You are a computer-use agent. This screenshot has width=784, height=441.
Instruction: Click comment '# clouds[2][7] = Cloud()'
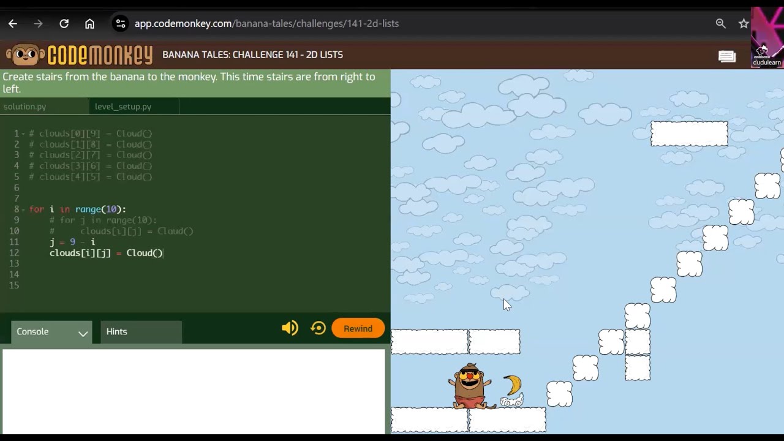coord(91,155)
